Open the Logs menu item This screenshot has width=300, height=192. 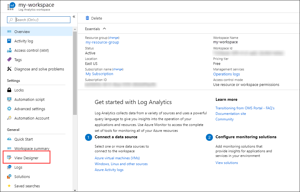pos(18,167)
